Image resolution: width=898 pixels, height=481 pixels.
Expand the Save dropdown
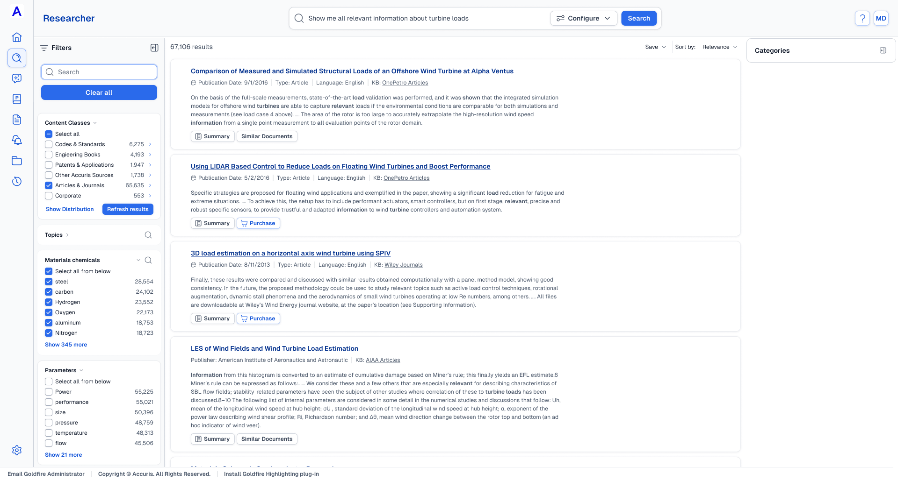point(655,47)
